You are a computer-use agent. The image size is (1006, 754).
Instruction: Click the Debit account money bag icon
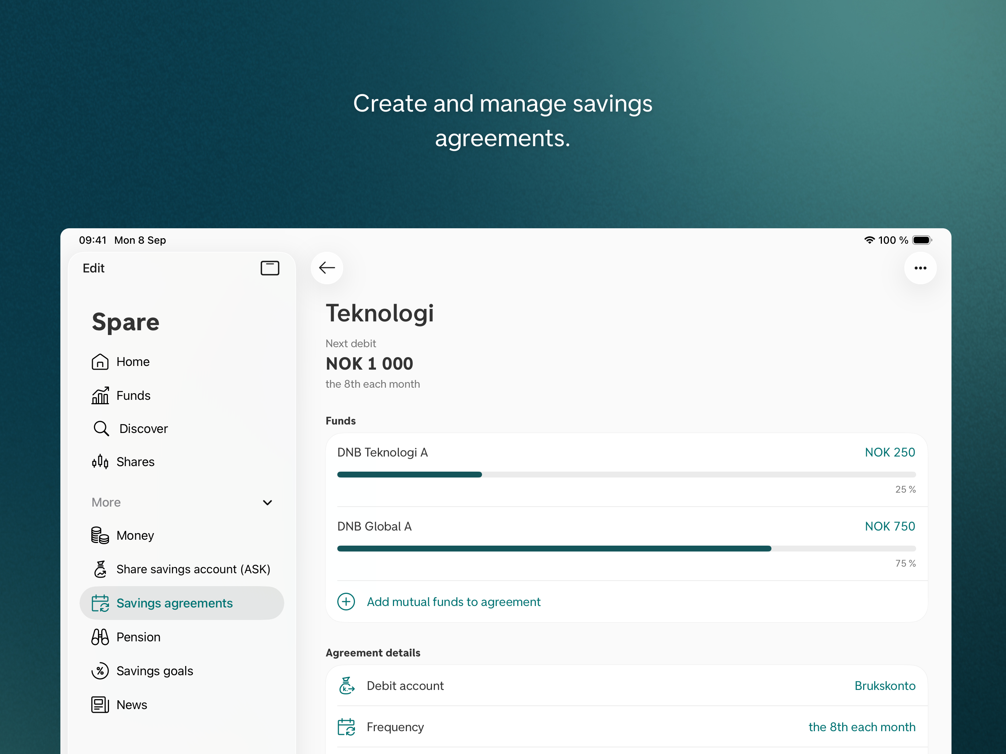coord(347,685)
